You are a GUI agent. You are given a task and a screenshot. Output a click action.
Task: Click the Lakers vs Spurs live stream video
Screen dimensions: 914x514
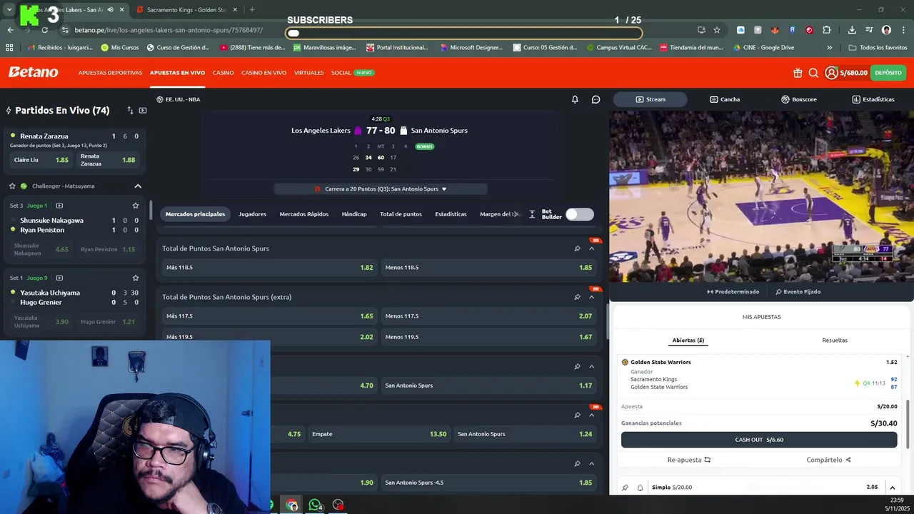(x=761, y=196)
